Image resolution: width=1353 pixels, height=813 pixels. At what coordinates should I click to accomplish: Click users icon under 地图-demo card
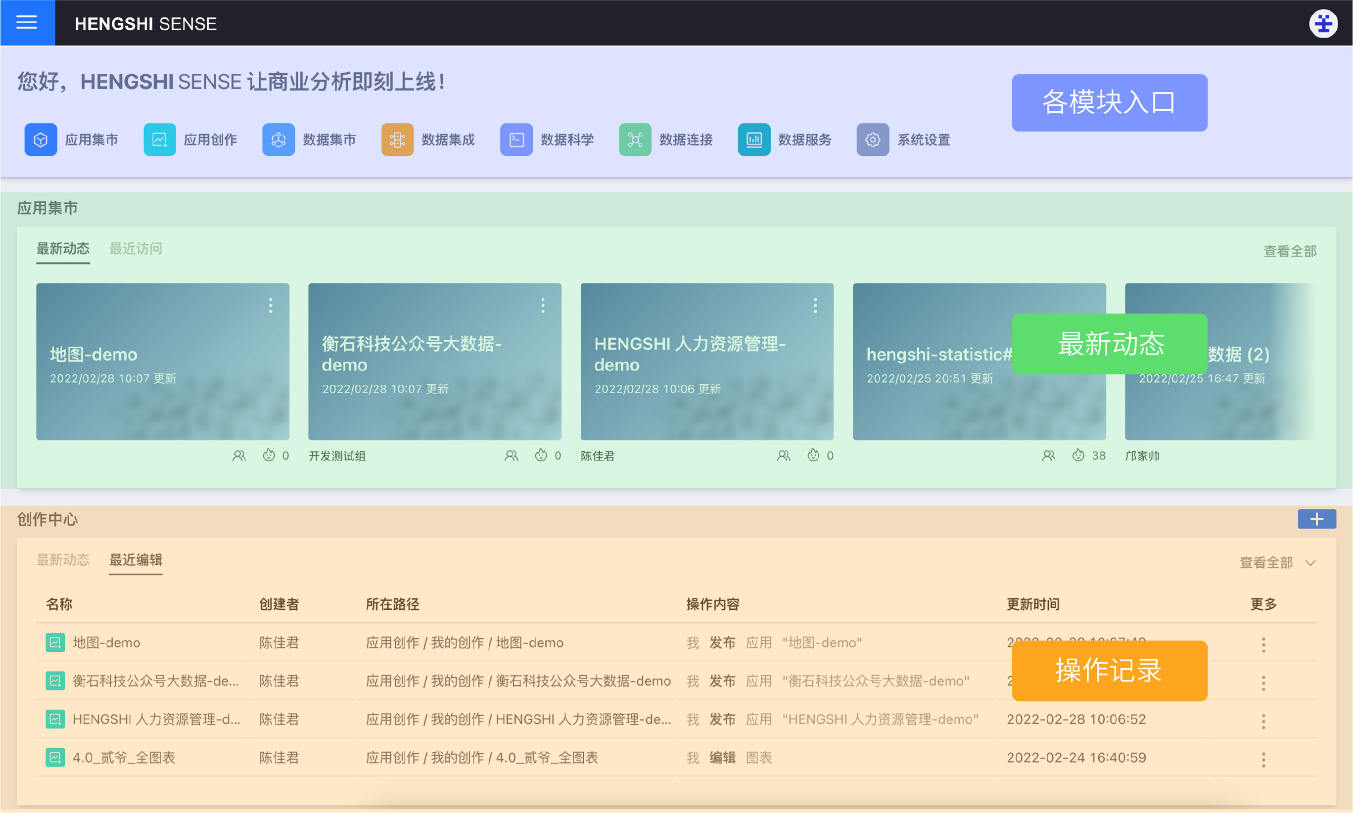(x=239, y=456)
